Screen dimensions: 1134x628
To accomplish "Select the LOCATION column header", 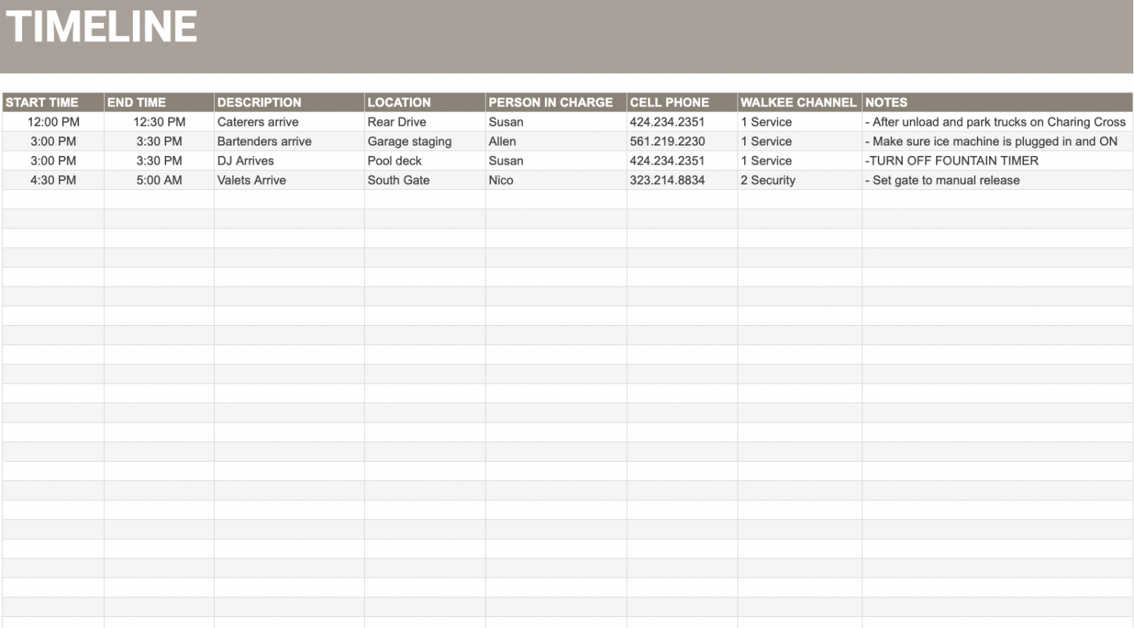I will [397, 102].
